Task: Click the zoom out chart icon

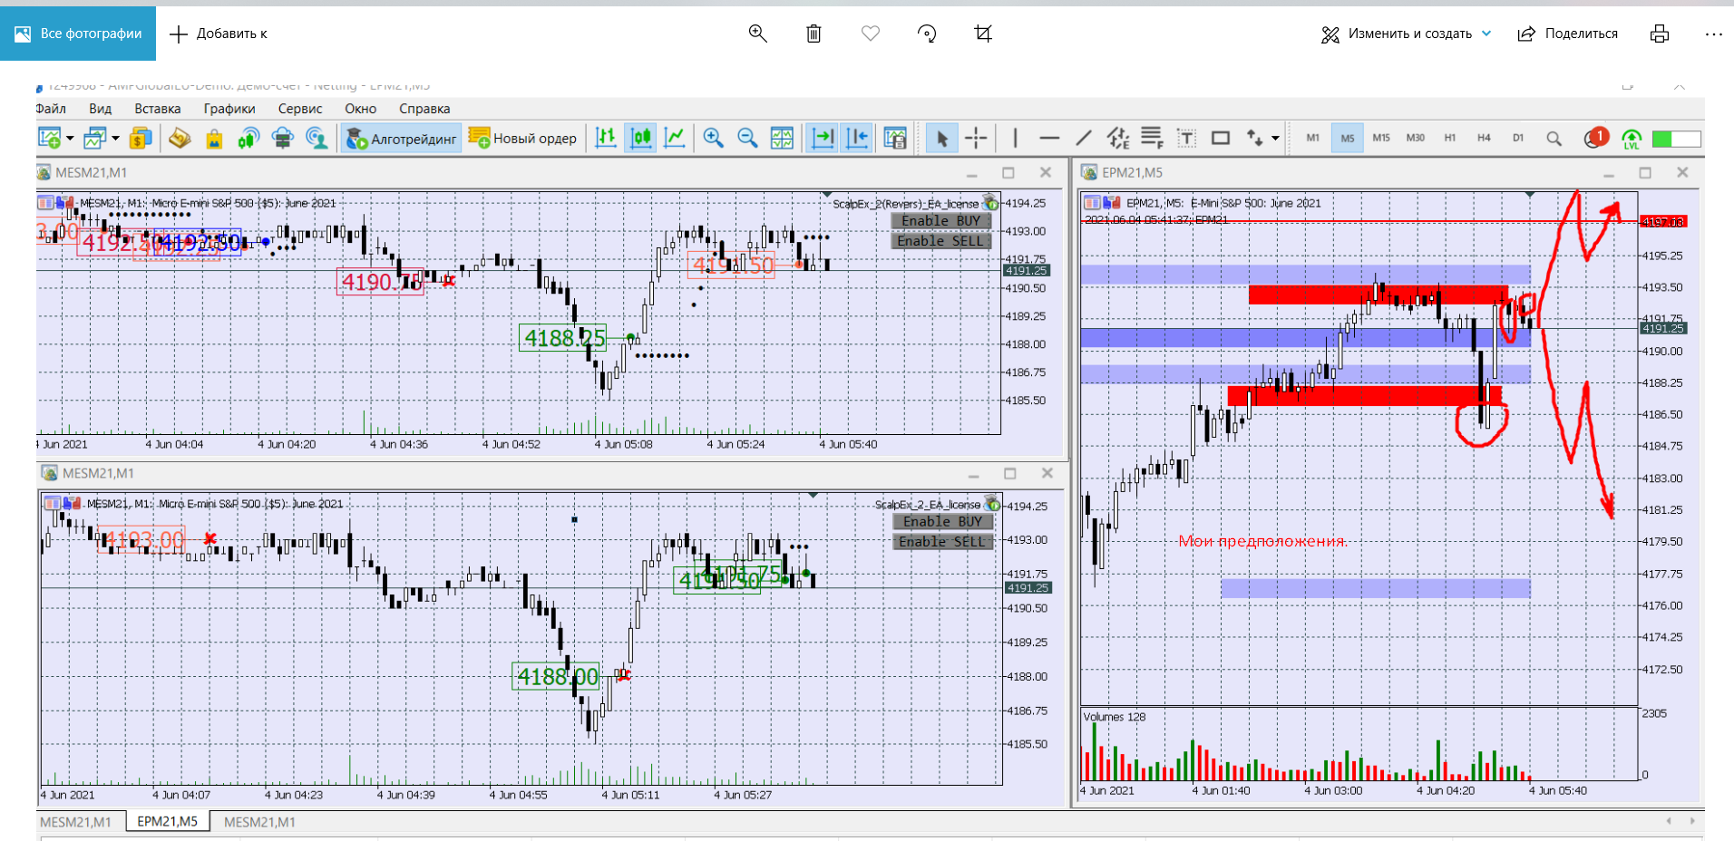Action: 747,139
